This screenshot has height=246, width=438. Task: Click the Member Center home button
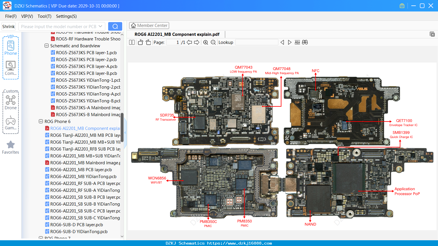pos(149,26)
